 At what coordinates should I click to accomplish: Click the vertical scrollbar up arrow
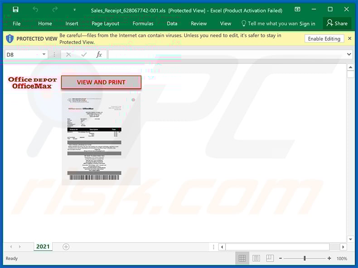click(x=350, y=67)
